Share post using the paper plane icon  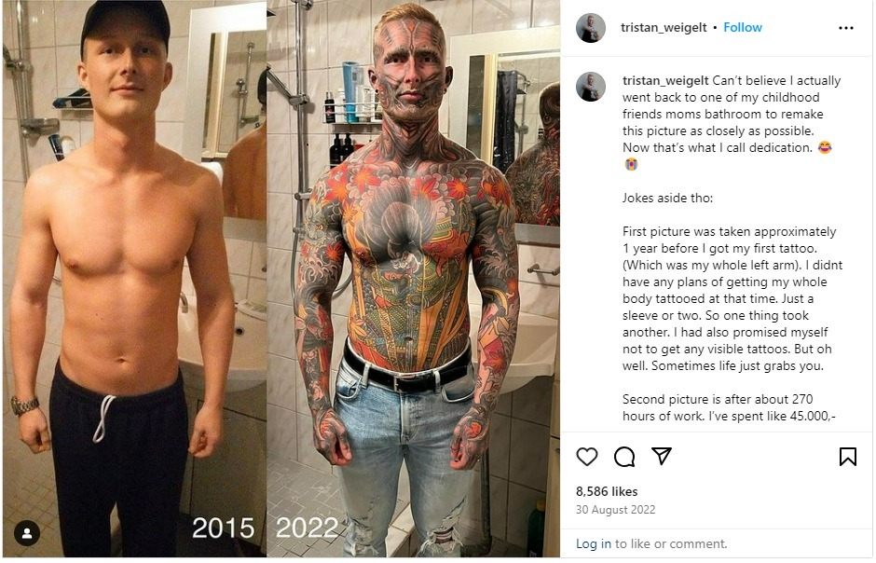click(x=662, y=456)
